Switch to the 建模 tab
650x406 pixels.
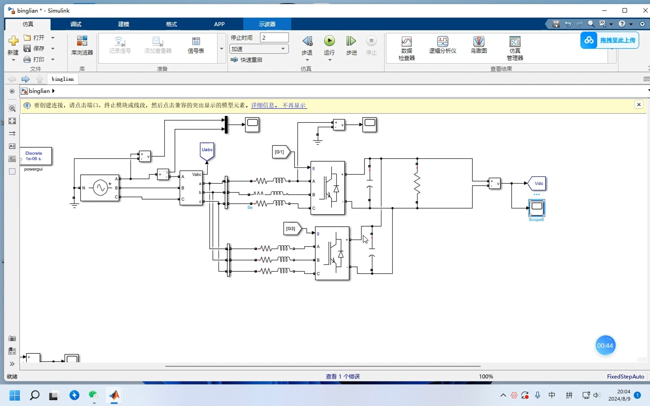(x=123, y=24)
